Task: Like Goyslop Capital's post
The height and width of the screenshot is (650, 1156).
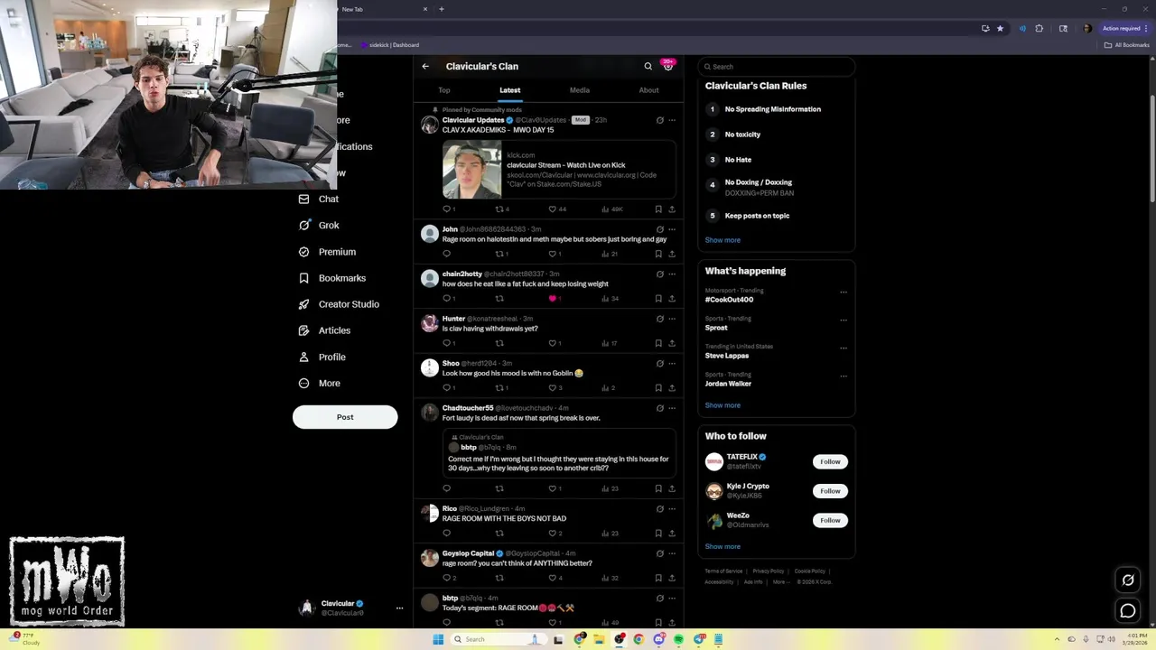Action: [553, 578]
